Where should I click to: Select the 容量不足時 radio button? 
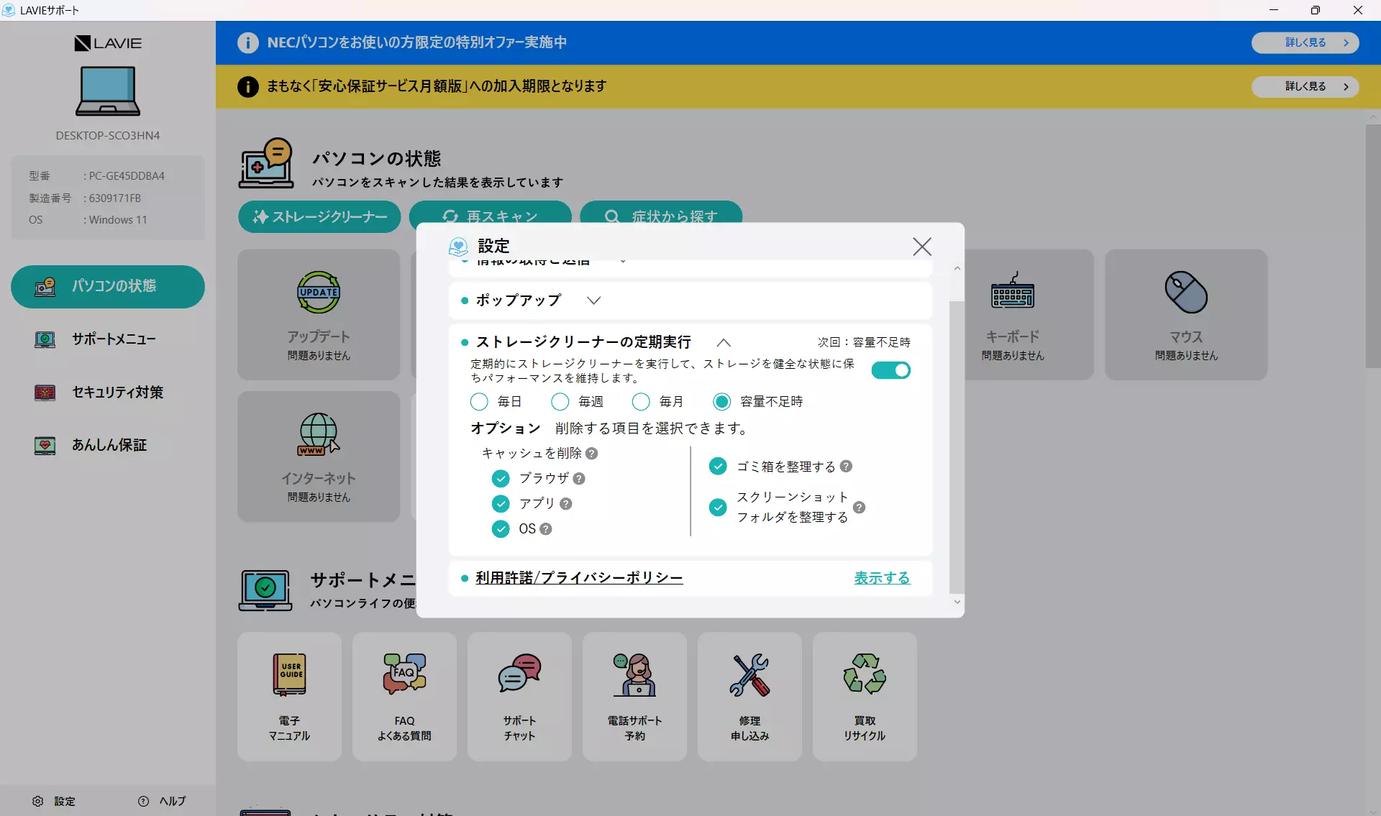pyautogui.click(x=722, y=401)
